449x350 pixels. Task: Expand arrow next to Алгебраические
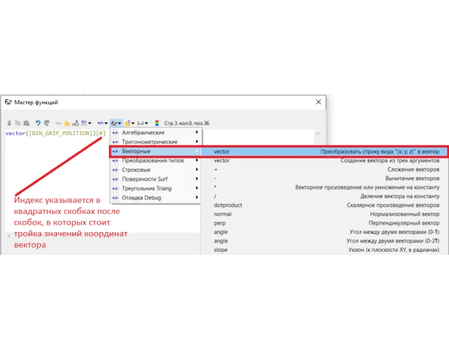pyautogui.click(x=196, y=132)
